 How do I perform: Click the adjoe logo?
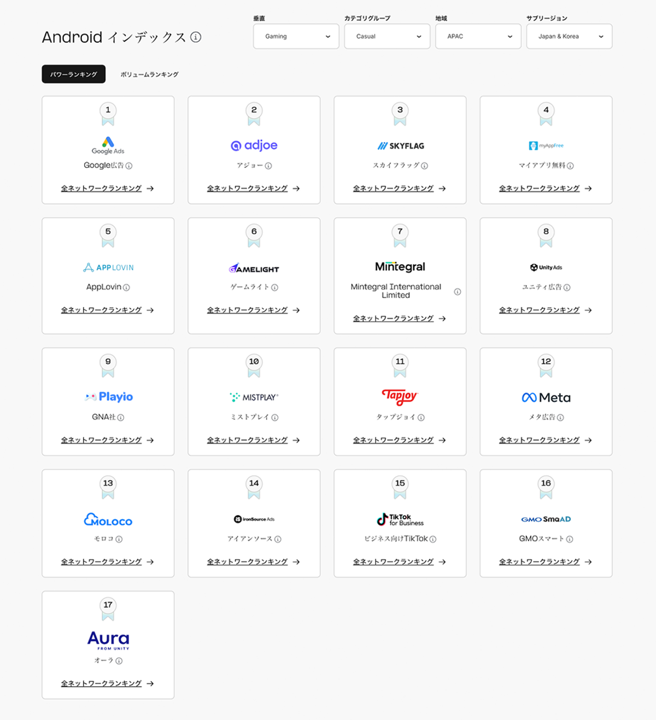[x=254, y=145]
